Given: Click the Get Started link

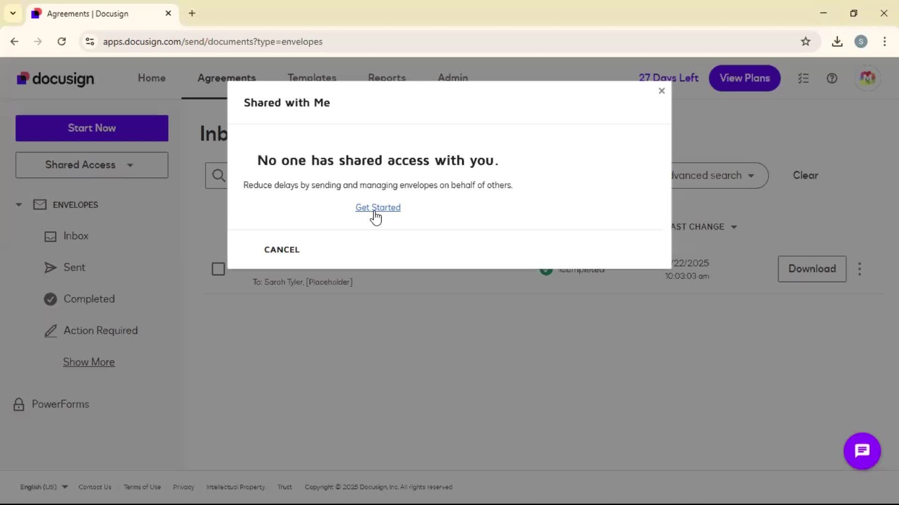Looking at the screenshot, I should [x=378, y=207].
